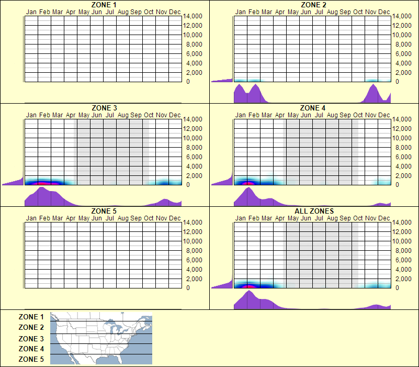419x367 pixels.
Task: Click the United States zone map thumbnail
Action: (x=100, y=338)
